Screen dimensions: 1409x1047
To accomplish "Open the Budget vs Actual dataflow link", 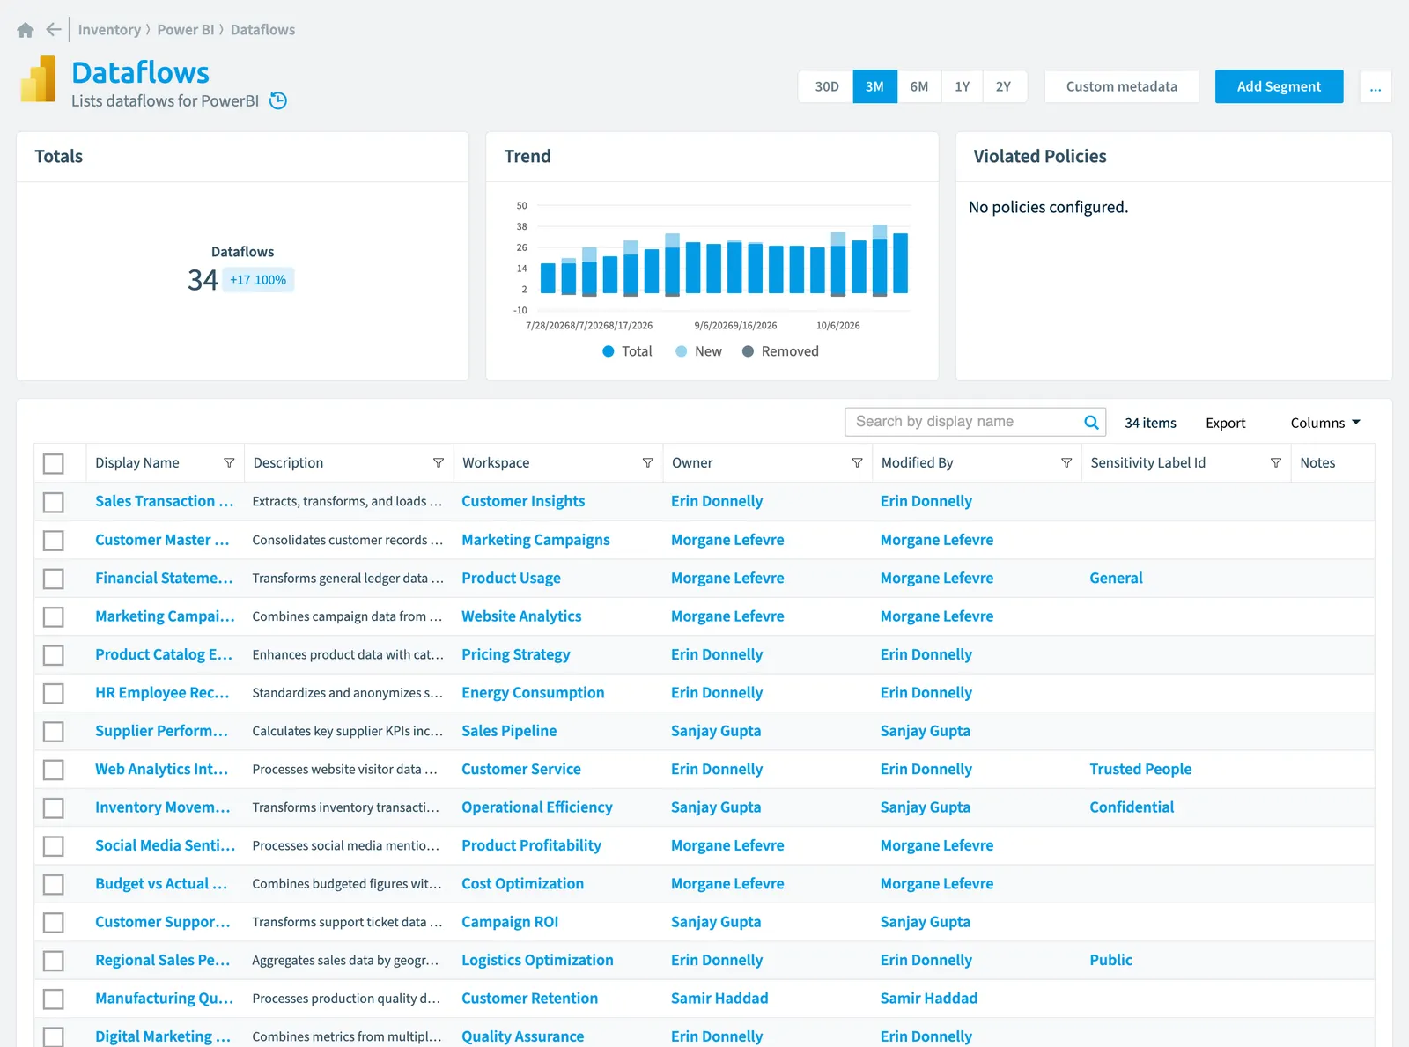I will click(x=161, y=883).
